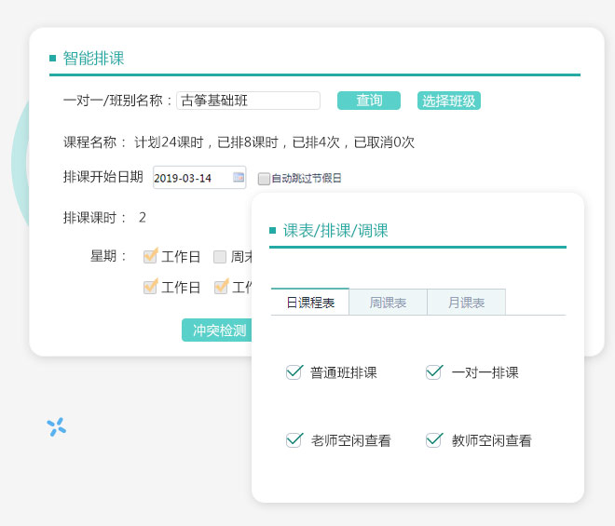
Task: Switch to the 日课程表 tab
Action: [310, 303]
